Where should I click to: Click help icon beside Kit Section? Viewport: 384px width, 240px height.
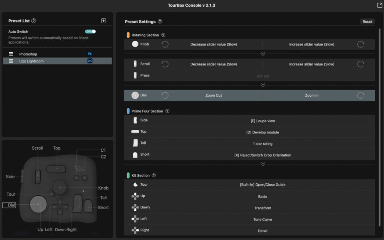click(x=154, y=175)
